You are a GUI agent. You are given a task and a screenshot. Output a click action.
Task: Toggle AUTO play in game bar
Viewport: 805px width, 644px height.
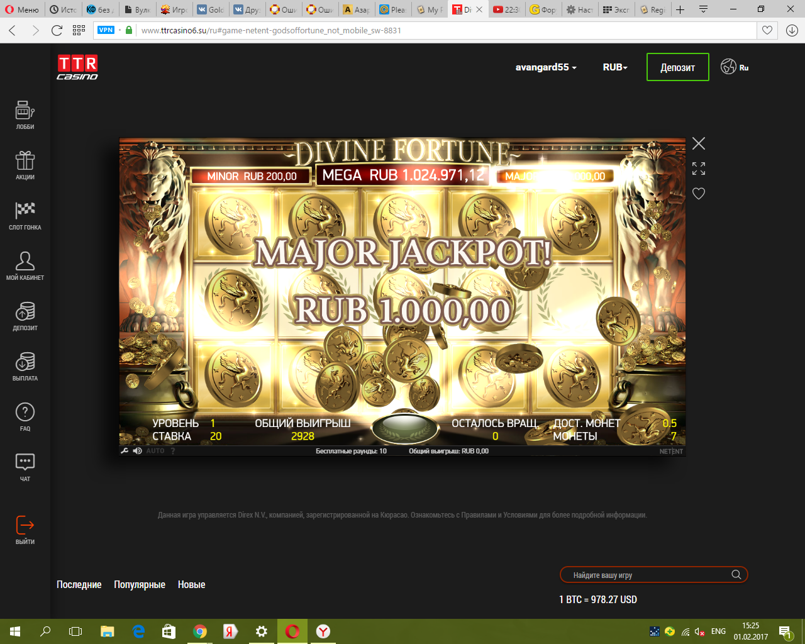point(155,451)
